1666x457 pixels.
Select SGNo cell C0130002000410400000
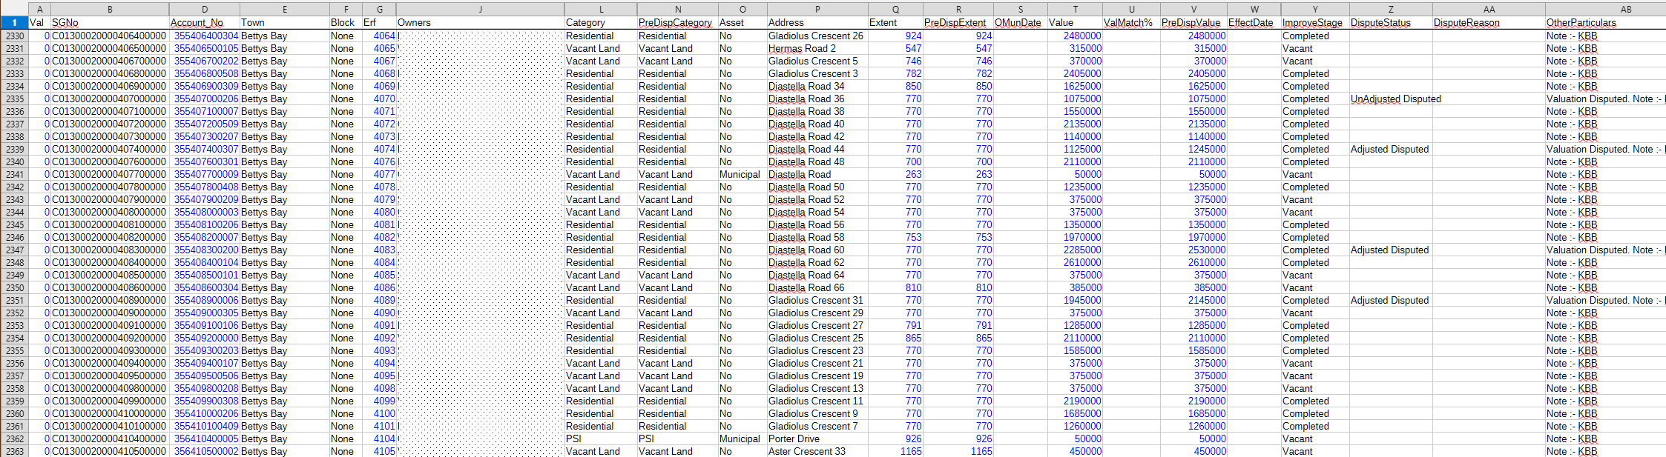[x=109, y=438]
